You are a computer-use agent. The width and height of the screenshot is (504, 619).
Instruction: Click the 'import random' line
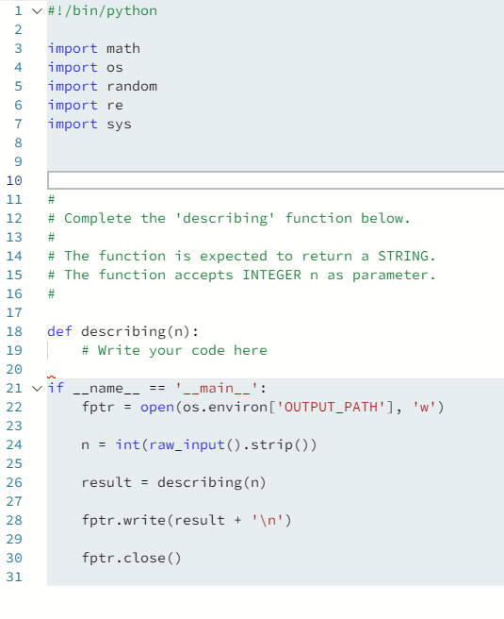(x=103, y=87)
